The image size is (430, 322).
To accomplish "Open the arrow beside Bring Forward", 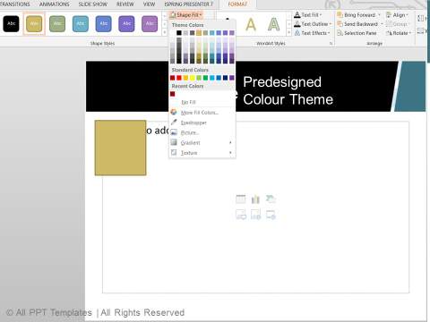I will pos(380,15).
